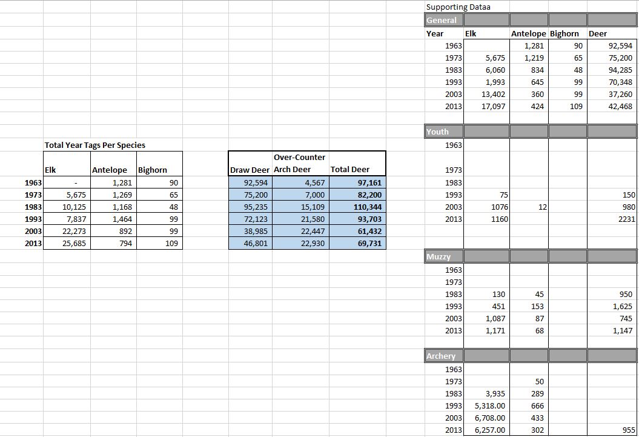Select total deer value 69,731

tap(357, 244)
